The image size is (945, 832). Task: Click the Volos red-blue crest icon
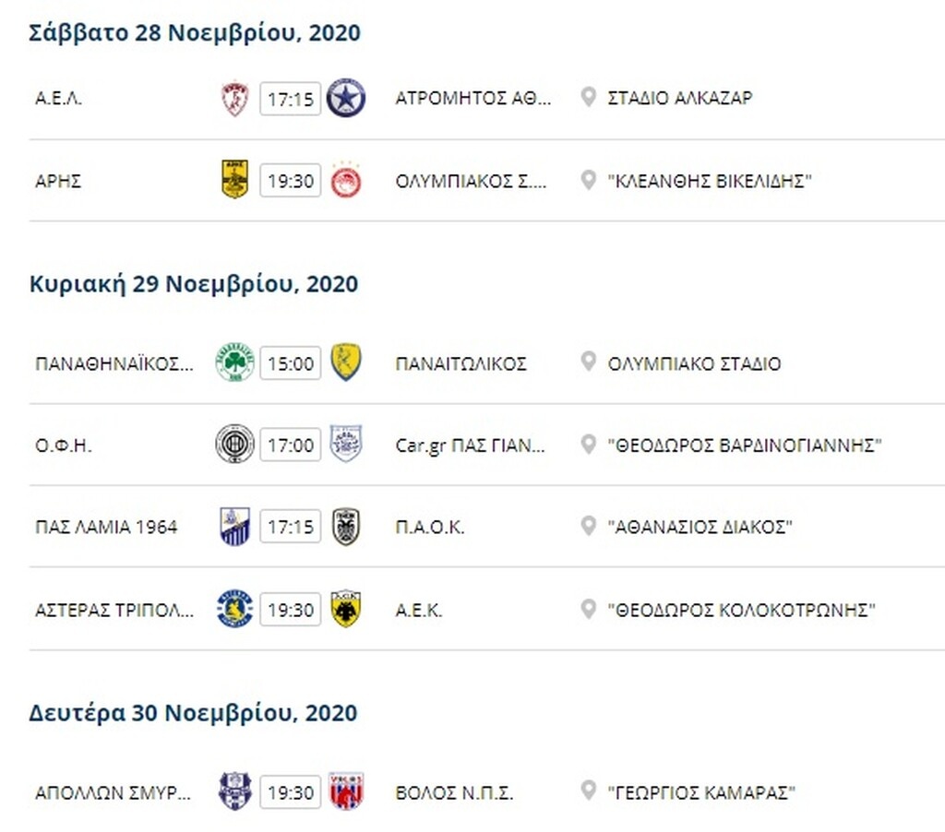point(346,791)
